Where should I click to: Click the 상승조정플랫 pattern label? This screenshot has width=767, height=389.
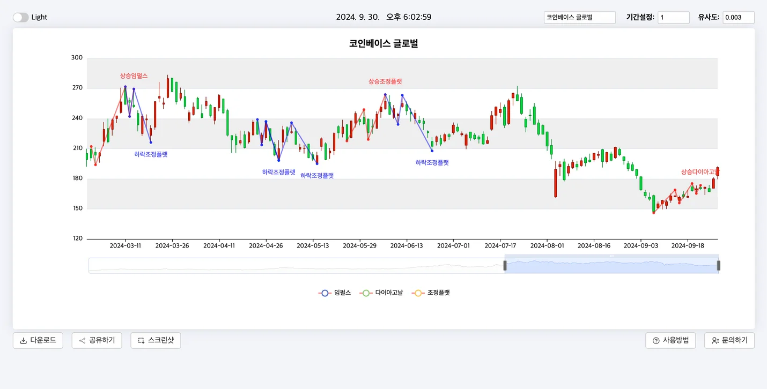pos(385,81)
